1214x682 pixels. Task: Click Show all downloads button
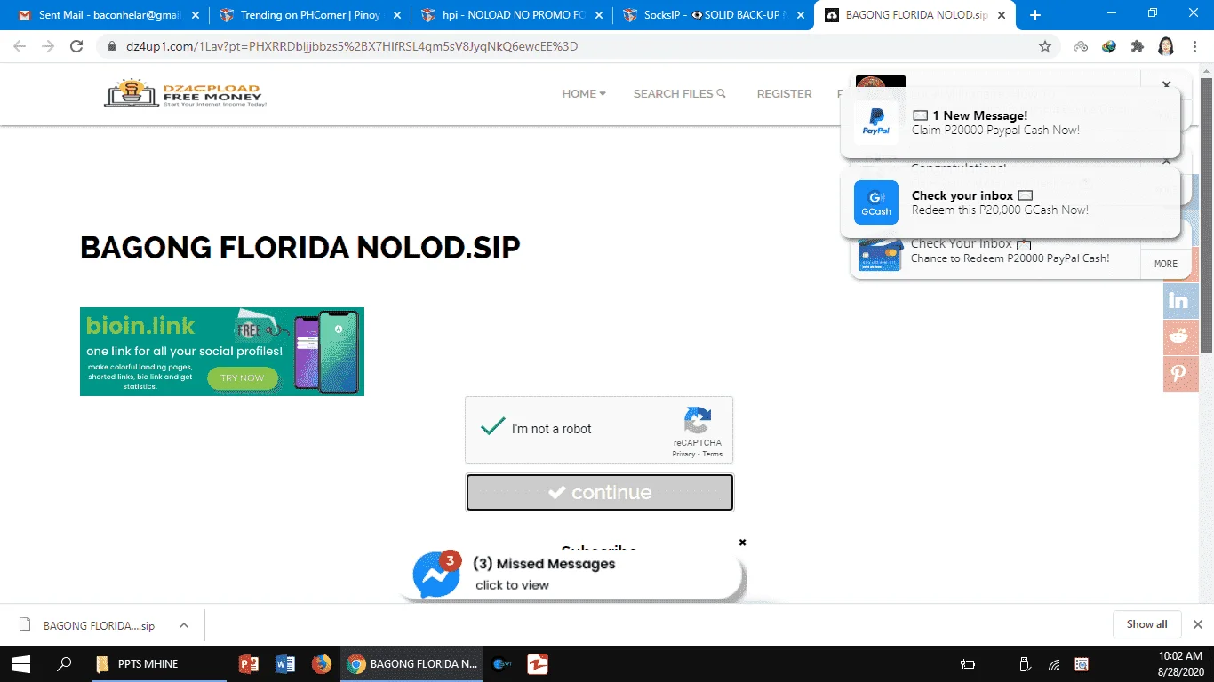[1146, 624]
